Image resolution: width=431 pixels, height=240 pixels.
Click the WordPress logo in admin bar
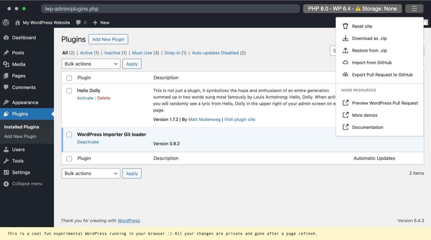(x=6, y=22)
